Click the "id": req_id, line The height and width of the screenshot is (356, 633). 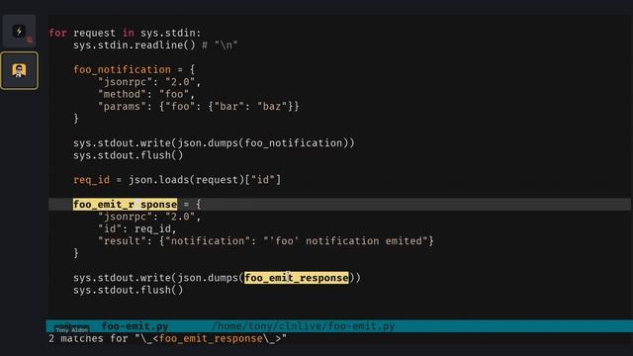pos(137,228)
